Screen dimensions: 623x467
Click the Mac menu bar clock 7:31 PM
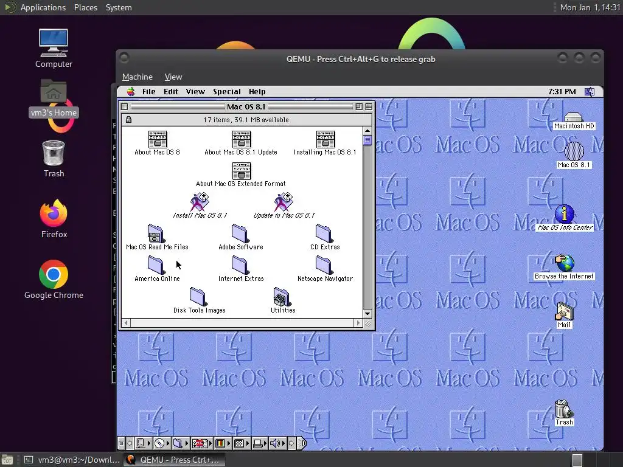click(x=562, y=92)
